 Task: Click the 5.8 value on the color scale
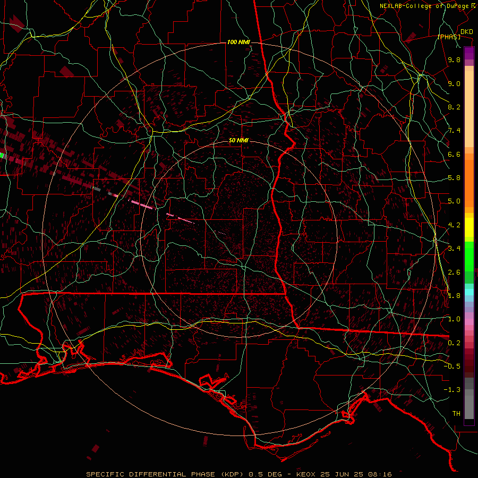tap(454, 178)
